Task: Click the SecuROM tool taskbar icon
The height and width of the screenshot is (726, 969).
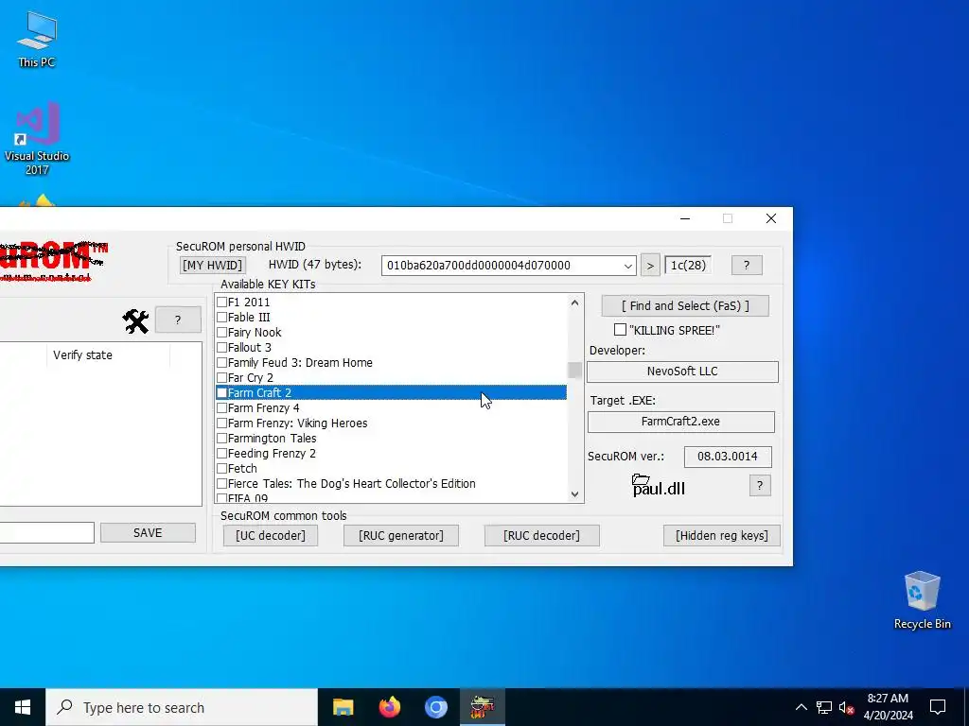Action: (x=482, y=707)
